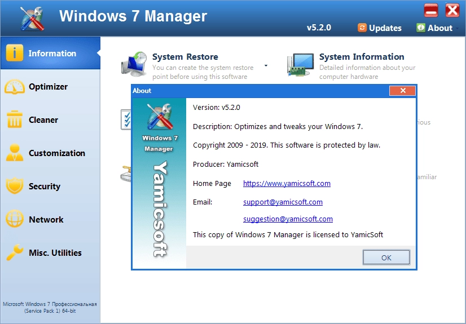
Task: Open System Information title
Action: coord(362,57)
